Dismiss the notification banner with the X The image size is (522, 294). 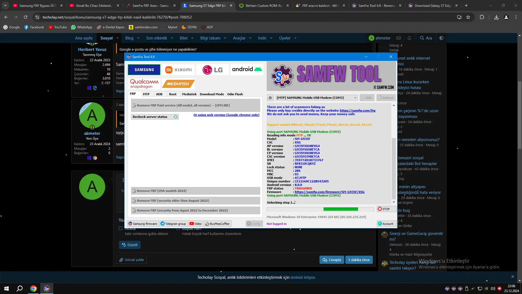coord(512,277)
